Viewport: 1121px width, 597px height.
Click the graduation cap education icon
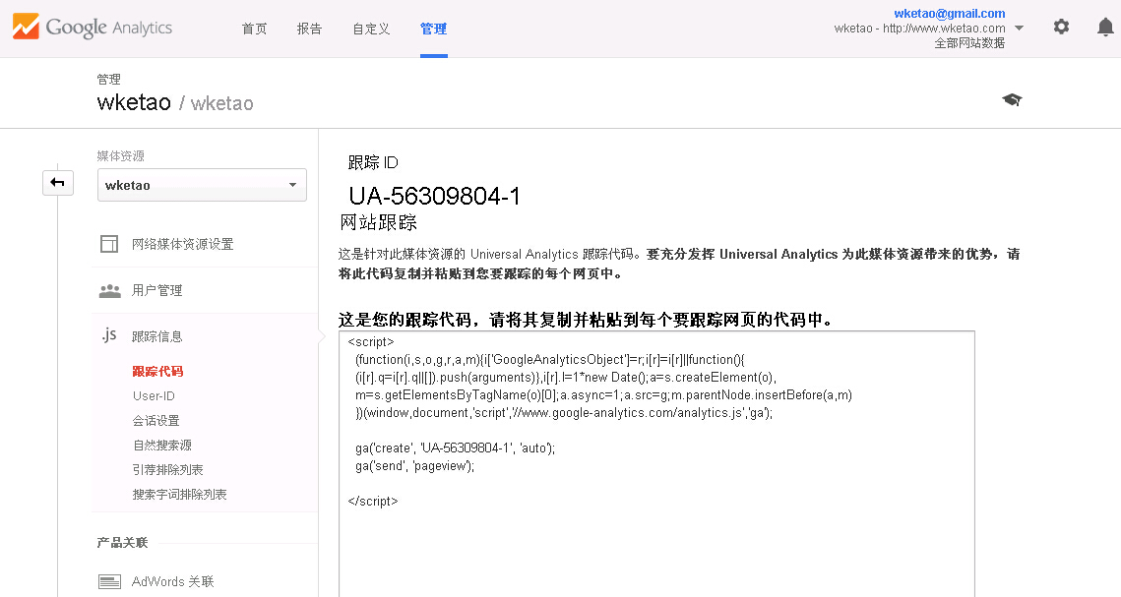pos(1012,100)
